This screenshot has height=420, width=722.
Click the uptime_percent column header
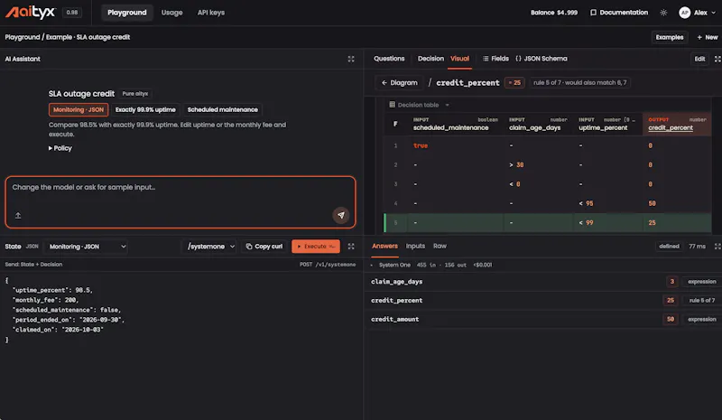coord(606,124)
